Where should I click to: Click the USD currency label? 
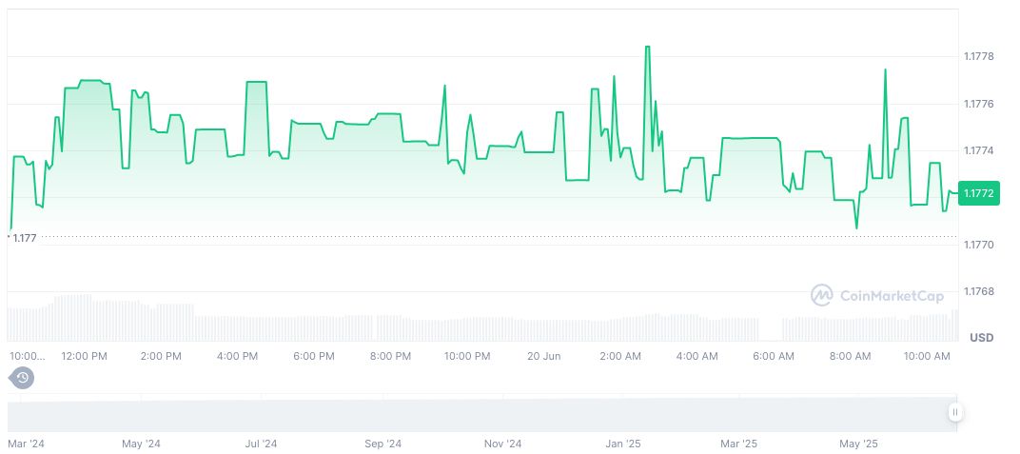pyautogui.click(x=981, y=338)
